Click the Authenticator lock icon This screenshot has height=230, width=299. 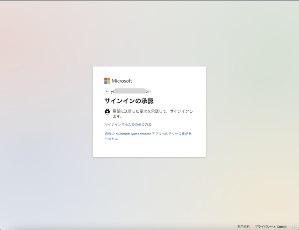click(107, 112)
